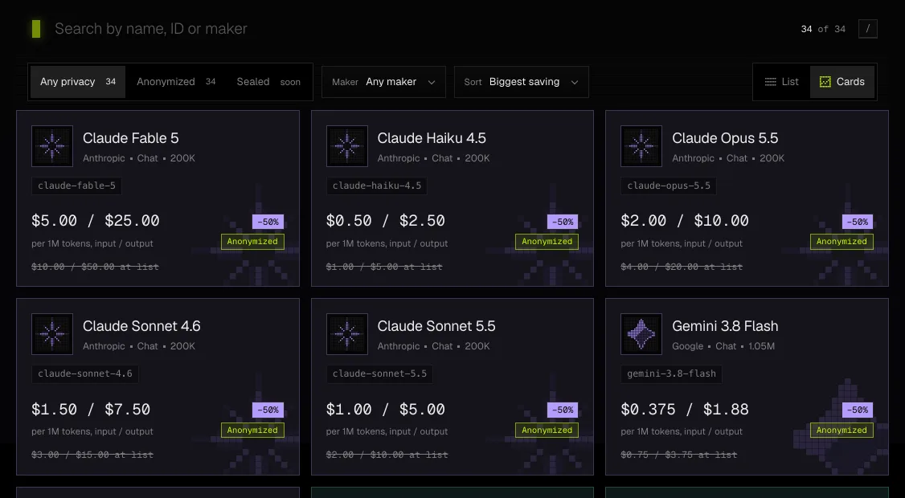905x498 pixels.
Task: Copy the claude-sonnet-5.5 model ID
Action: point(380,374)
